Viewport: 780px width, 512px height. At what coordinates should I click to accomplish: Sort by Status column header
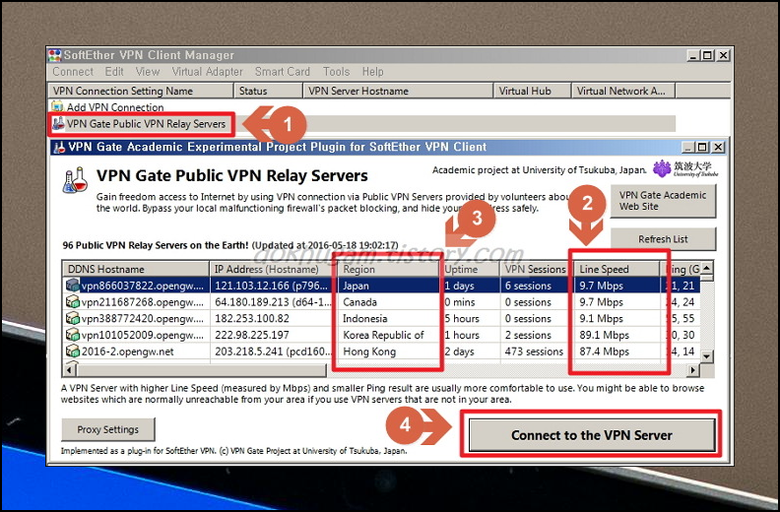click(268, 91)
